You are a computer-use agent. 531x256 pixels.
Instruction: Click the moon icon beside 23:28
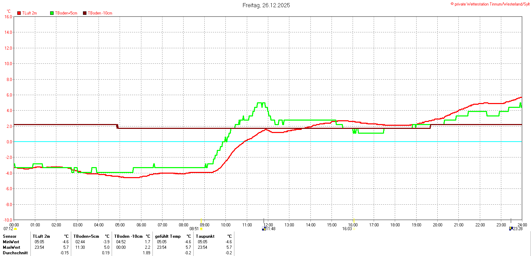[x=511, y=229]
